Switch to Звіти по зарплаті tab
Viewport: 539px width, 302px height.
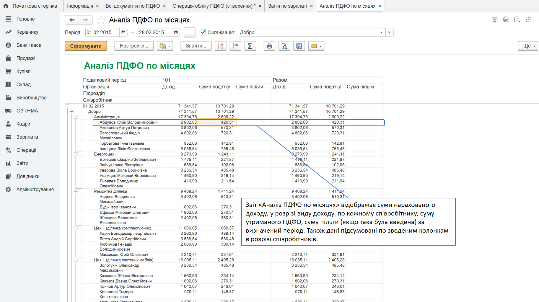(287, 6)
